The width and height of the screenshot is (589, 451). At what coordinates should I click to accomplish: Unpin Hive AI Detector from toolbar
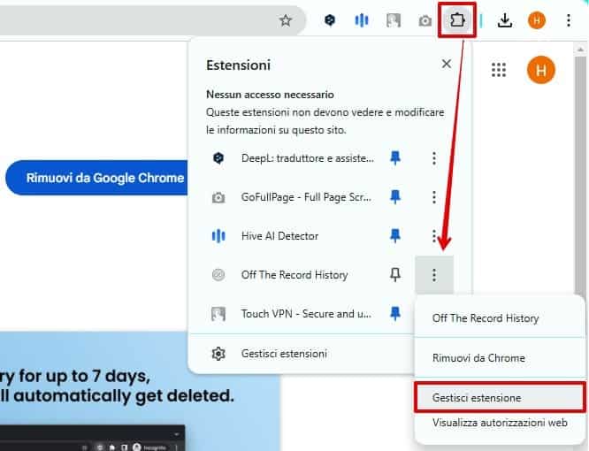(394, 236)
